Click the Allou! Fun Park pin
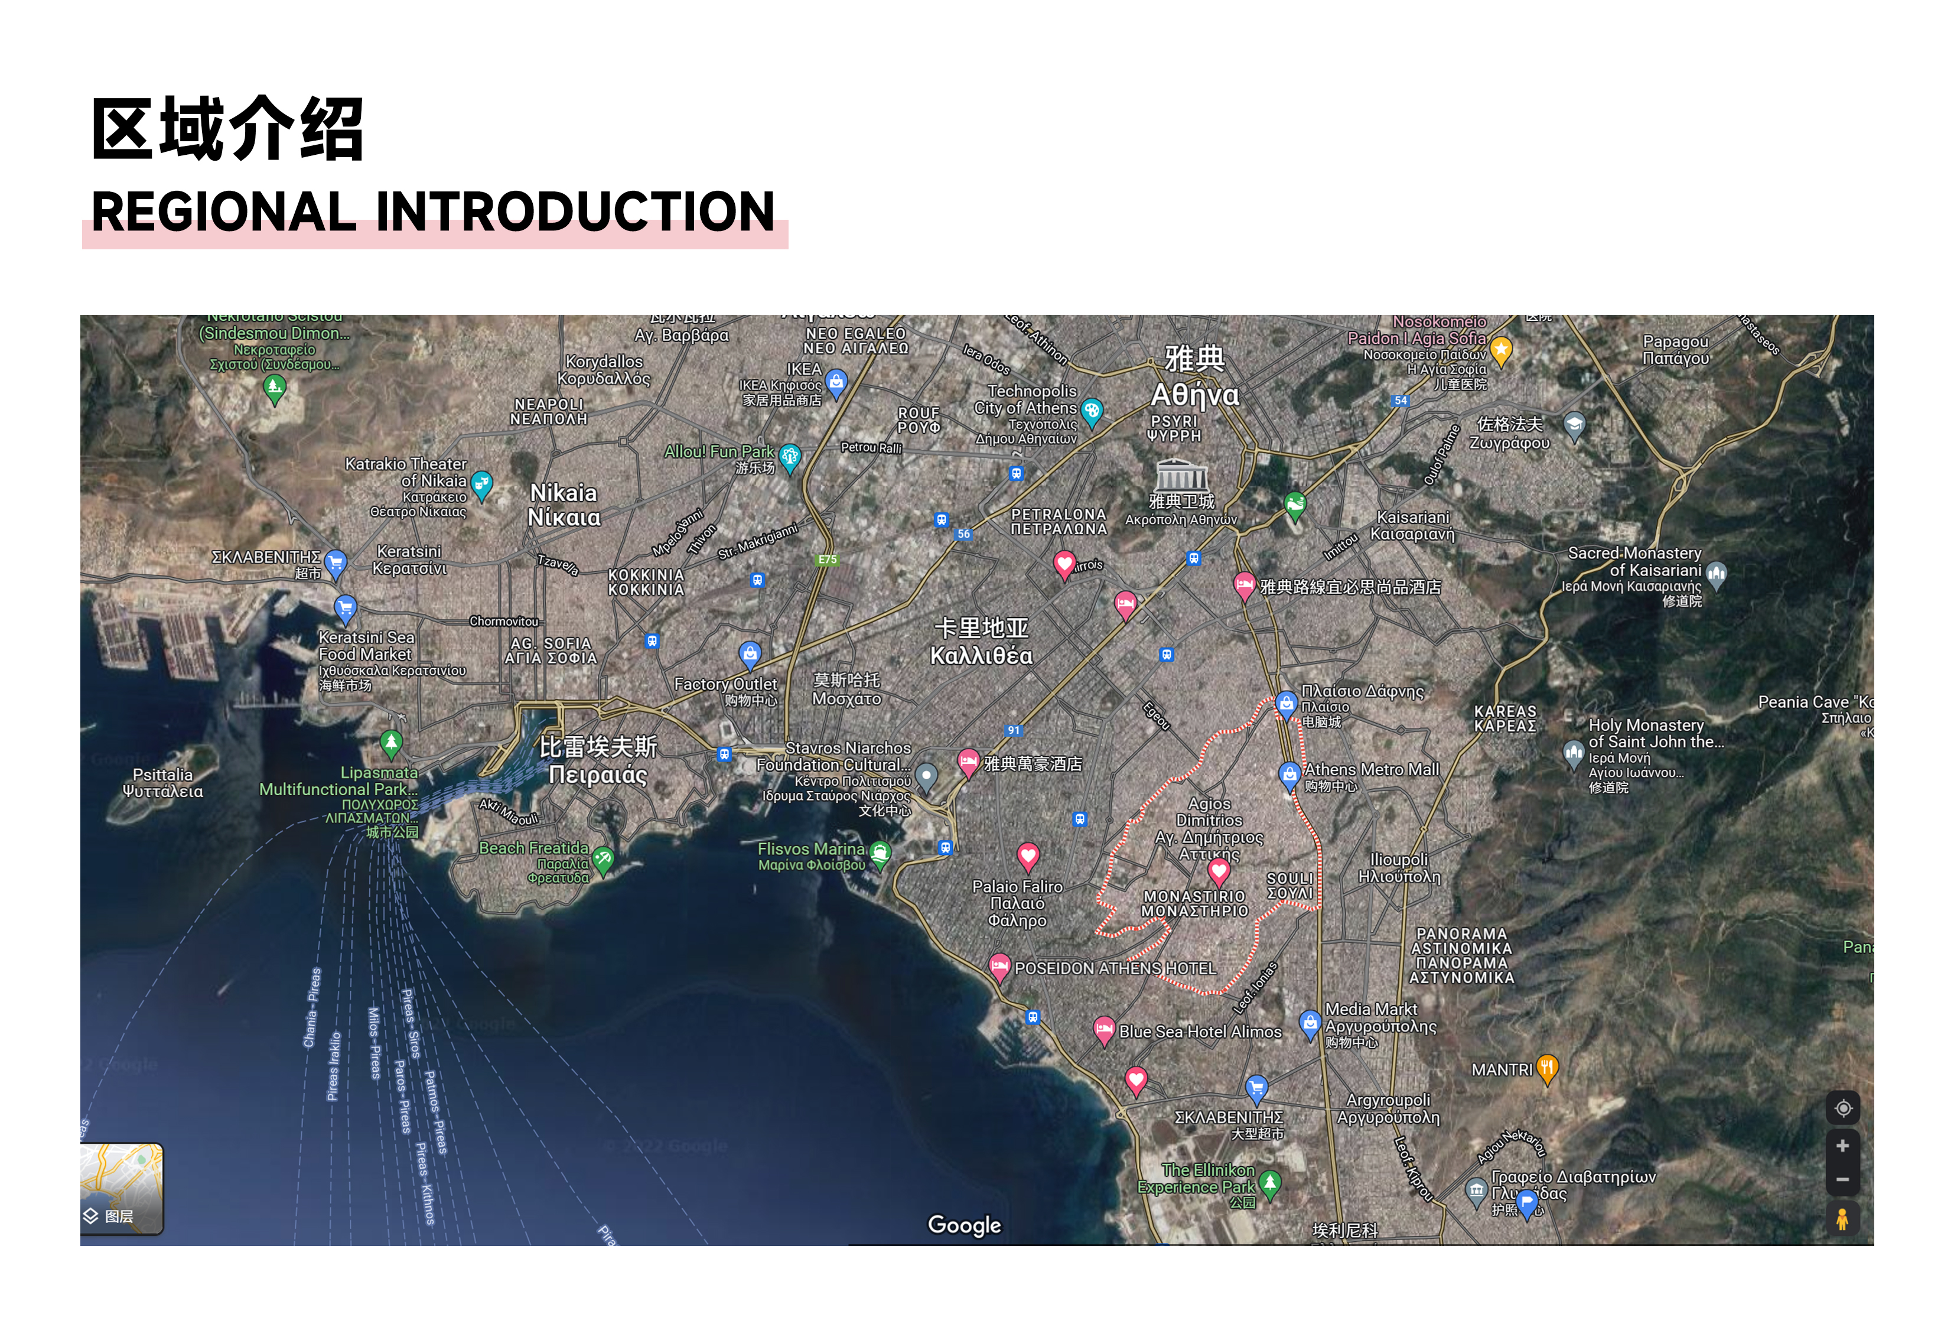Viewport: 1954px width, 1337px height. (790, 457)
